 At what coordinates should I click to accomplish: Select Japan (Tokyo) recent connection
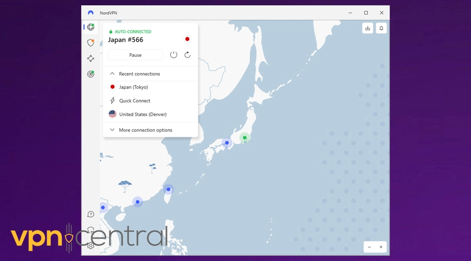(x=151, y=87)
